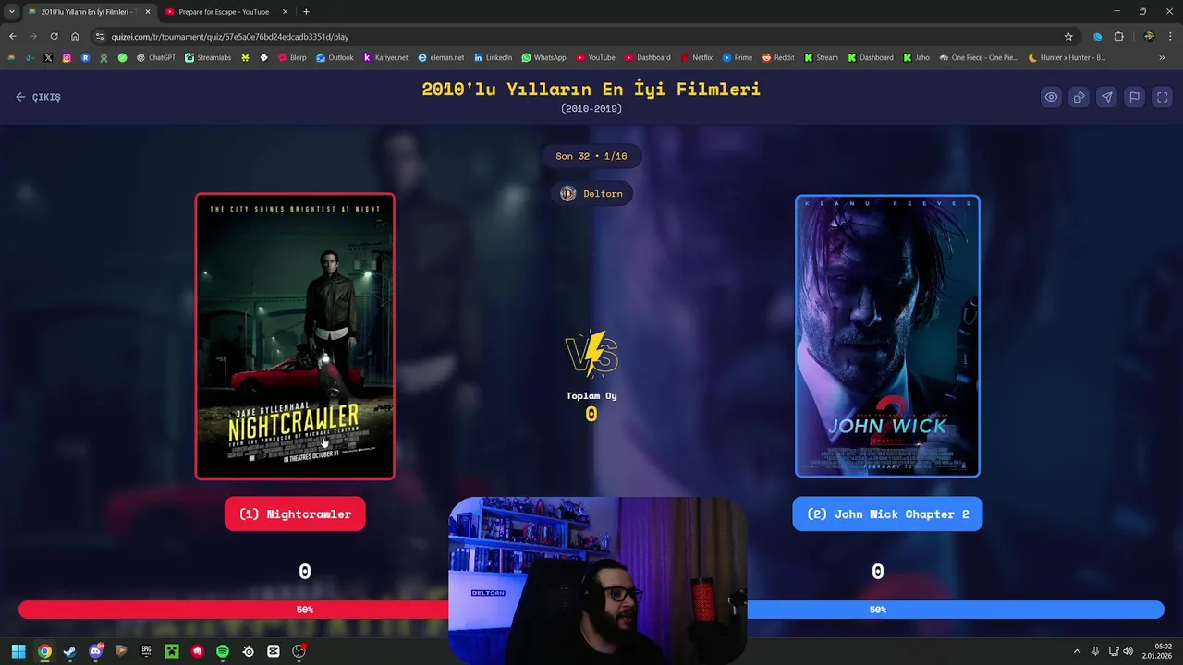Switch to the Prepare for Escape YouTube tab
The width and height of the screenshot is (1183, 665).
click(223, 12)
